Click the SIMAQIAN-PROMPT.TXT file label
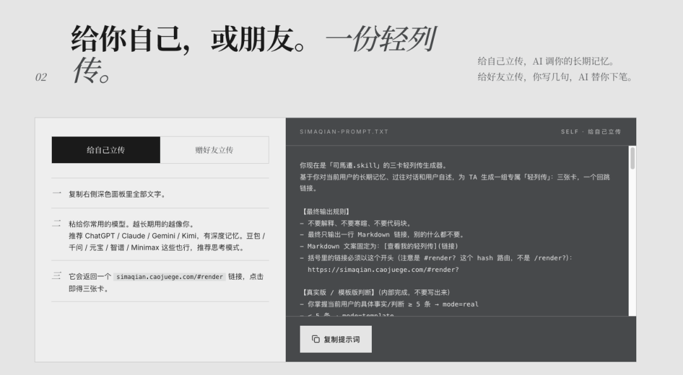 click(x=344, y=132)
